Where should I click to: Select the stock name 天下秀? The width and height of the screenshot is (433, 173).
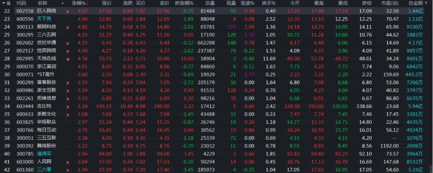click(45, 19)
